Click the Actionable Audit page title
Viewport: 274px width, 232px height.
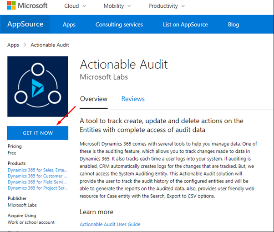124,65
